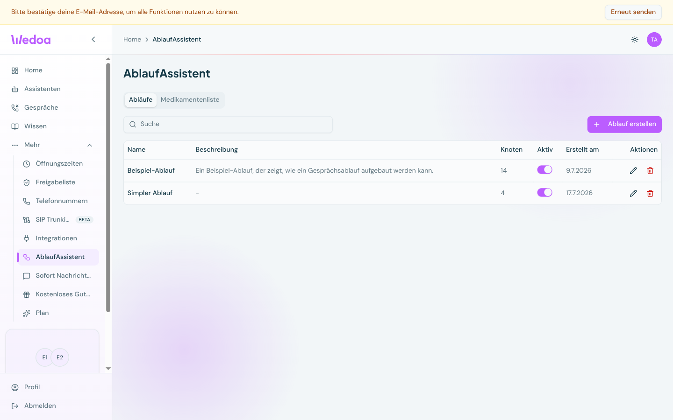Click the sidebar vertical scrollbar thumb
This screenshot has width=673, height=420.
tap(108, 188)
